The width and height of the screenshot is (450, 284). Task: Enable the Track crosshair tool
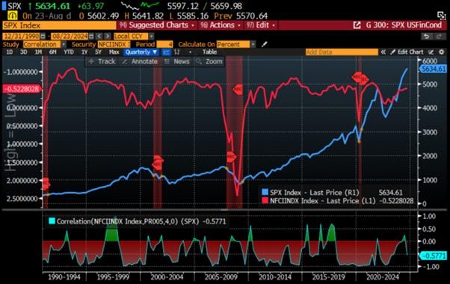click(x=102, y=61)
